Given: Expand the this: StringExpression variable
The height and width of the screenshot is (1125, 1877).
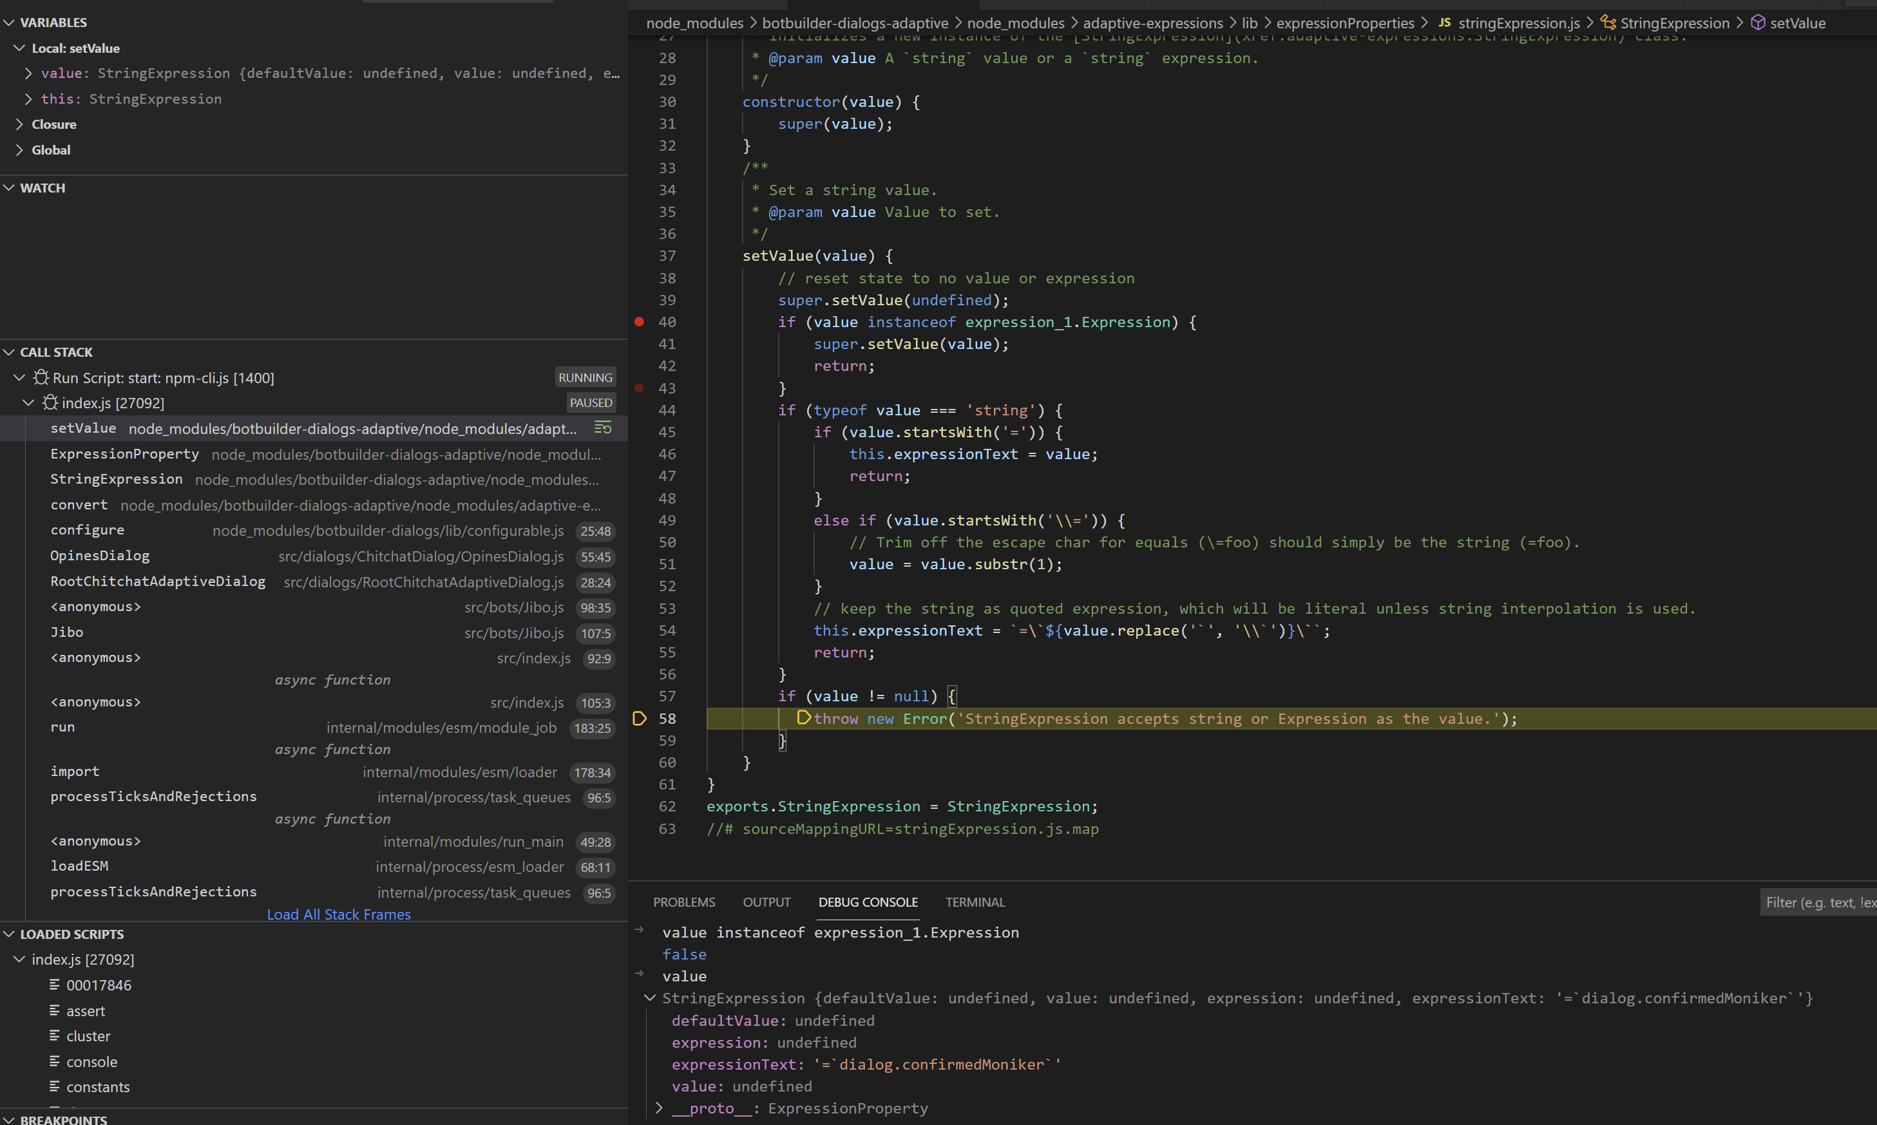Looking at the screenshot, I should pyautogui.click(x=29, y=99).
